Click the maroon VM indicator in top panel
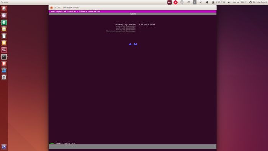This screenshot has width=268, height=151. pyautogui.click(x=169, y=2)
